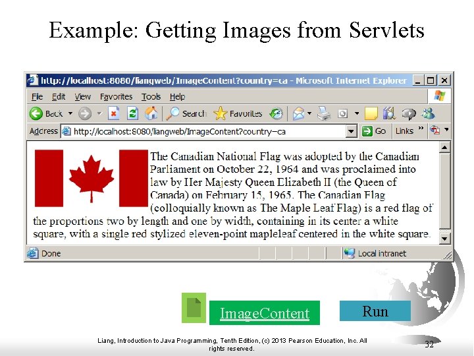Open the address bar dropdown arrow
The width and height of the screenshot is (474, 356).
click(351, 131)
